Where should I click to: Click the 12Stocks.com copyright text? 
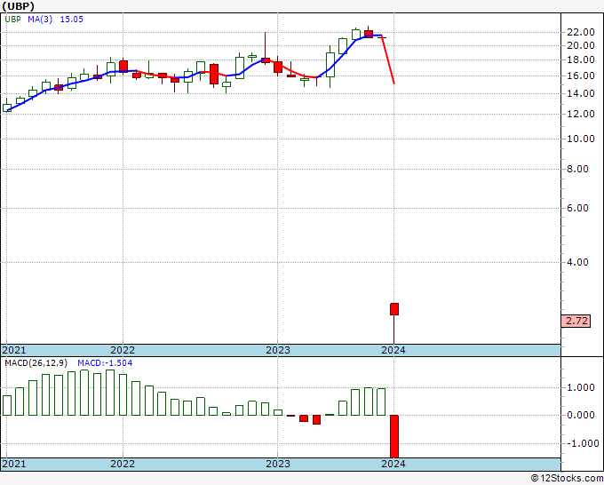(567, 479)
